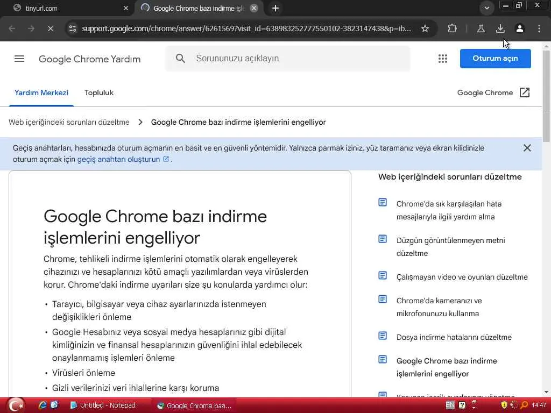Launch Internet Explorer from quick launch
The width and height of the screenshot is (551, 413).
tap(43, 405)
